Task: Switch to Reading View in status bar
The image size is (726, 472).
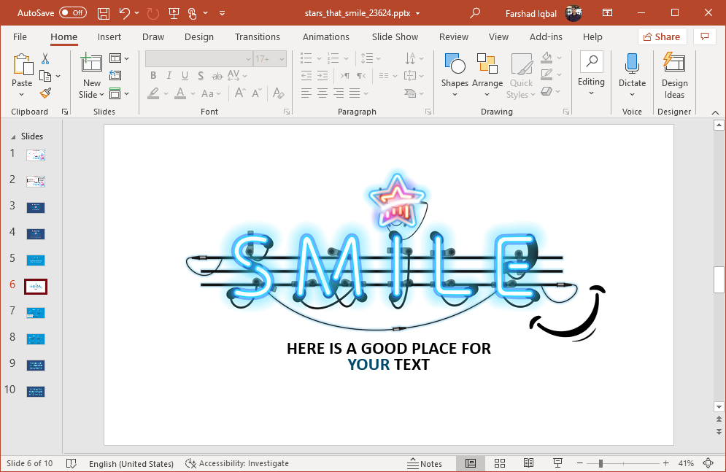Action: click(x=528, y=463)
